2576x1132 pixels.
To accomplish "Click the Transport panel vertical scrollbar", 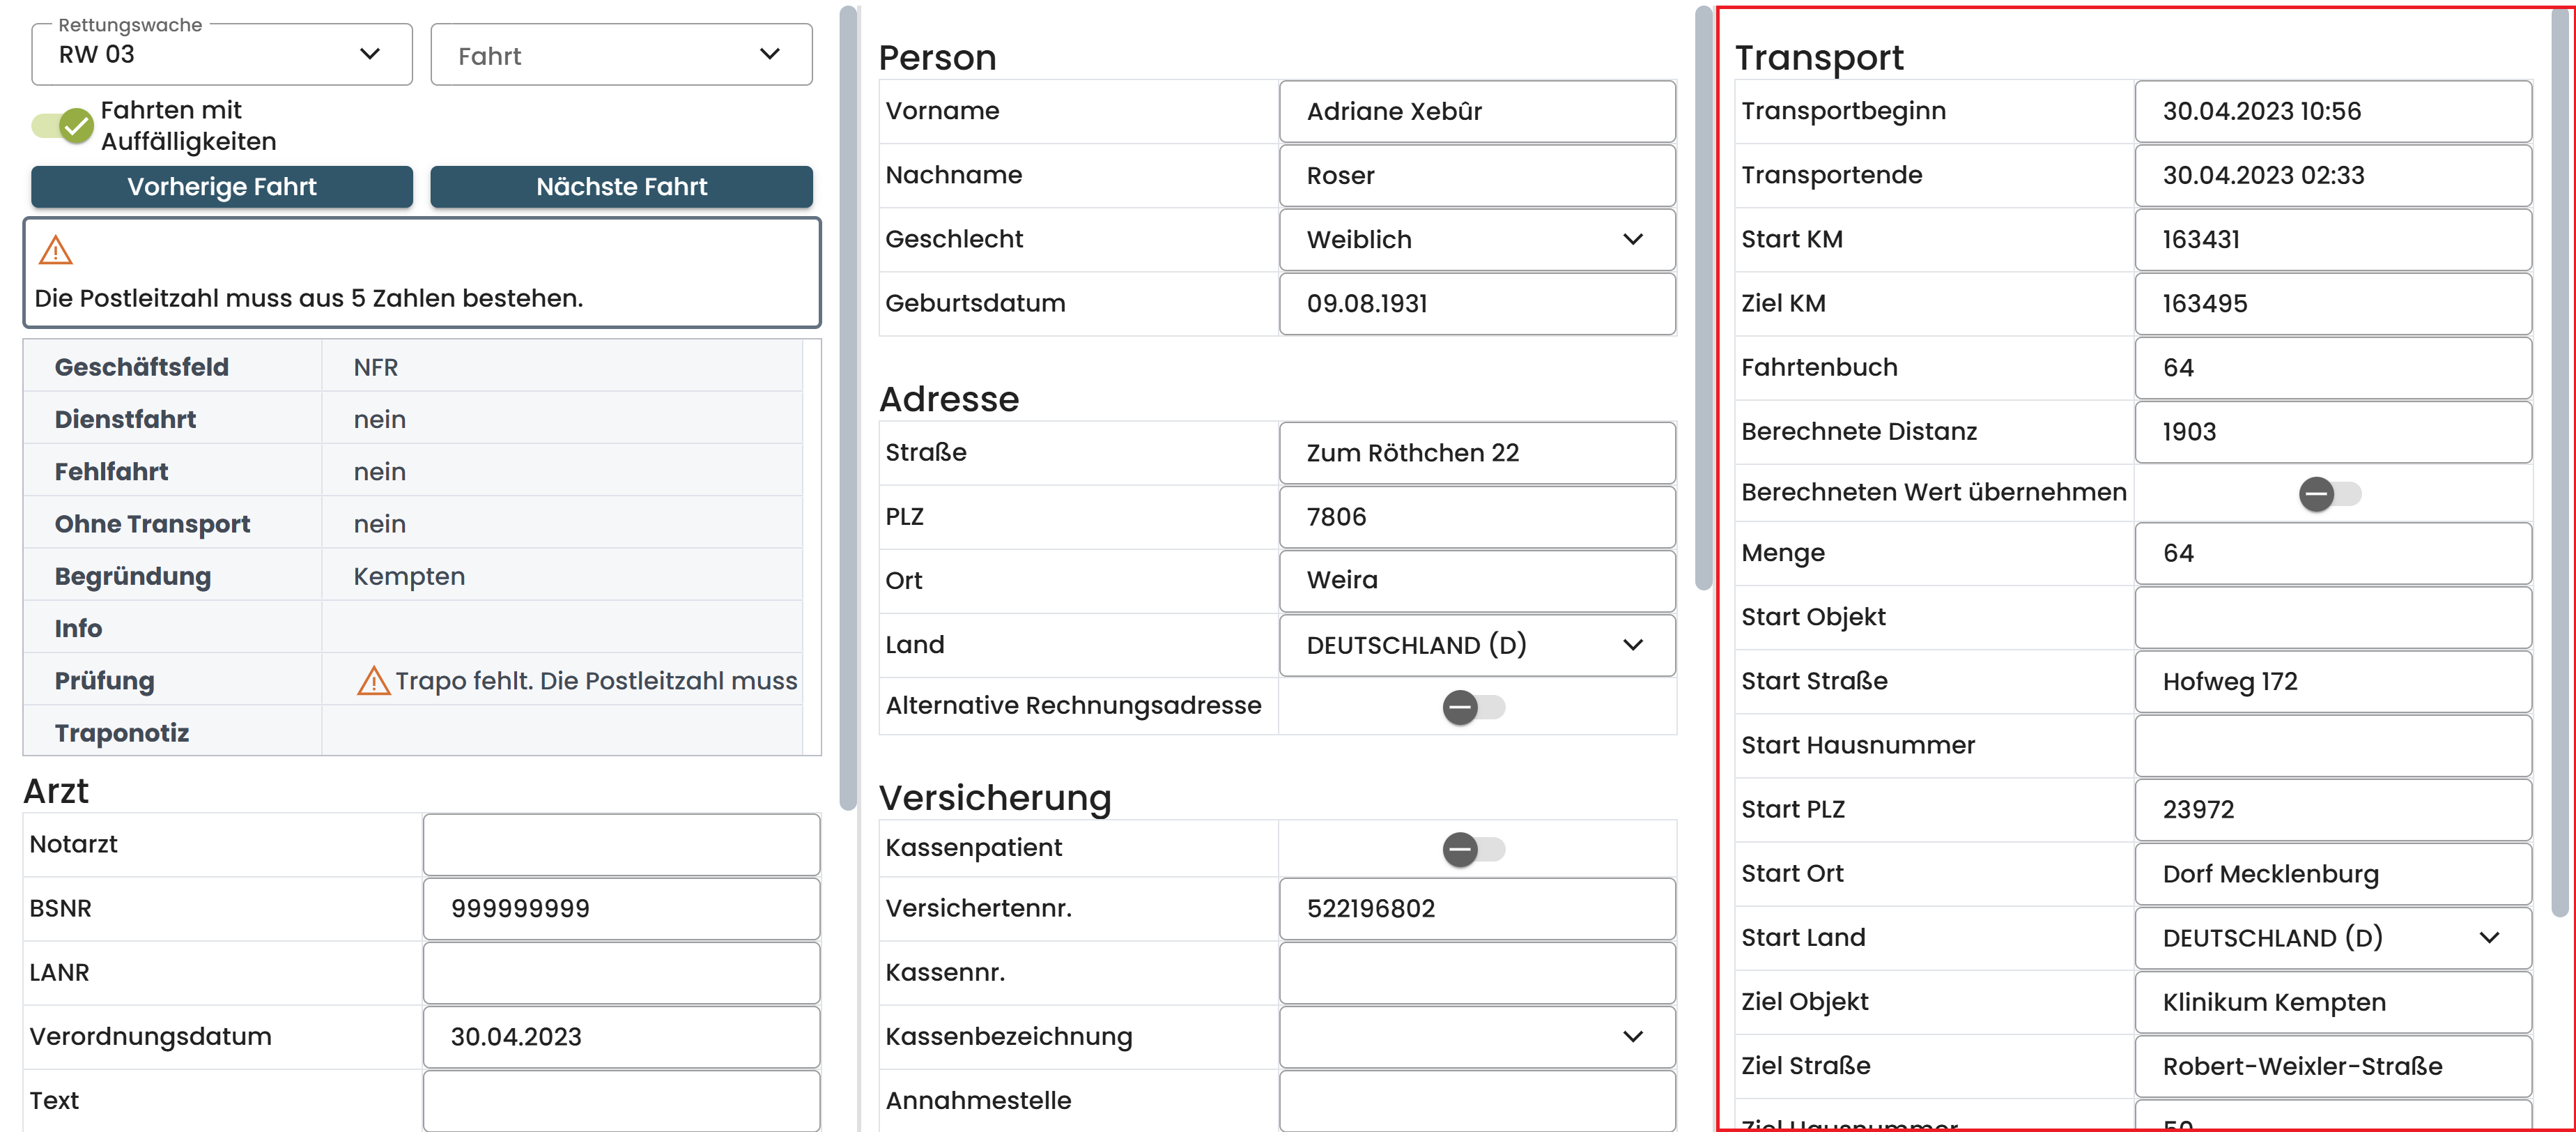I will click(2559, 460).
